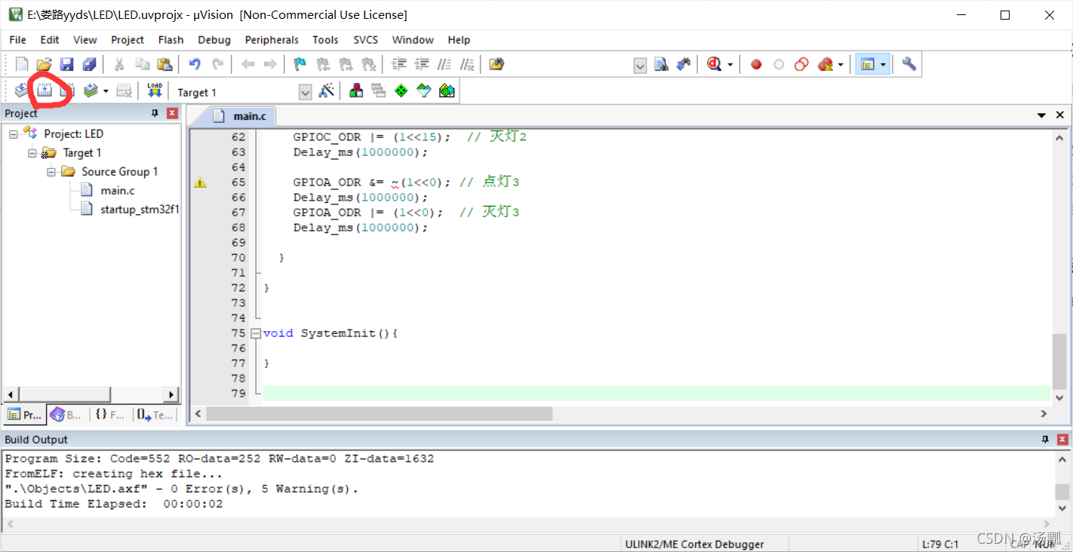Launch the Pack Installer icon
Screen dimensions: 1073x552
coord(447,91)
